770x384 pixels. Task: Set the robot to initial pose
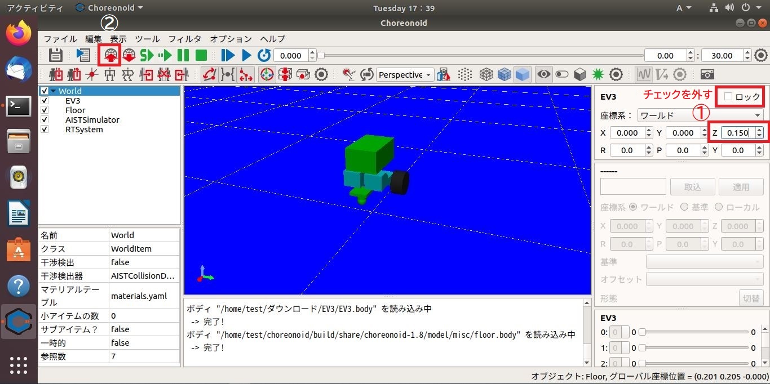(x=110, y=74)
